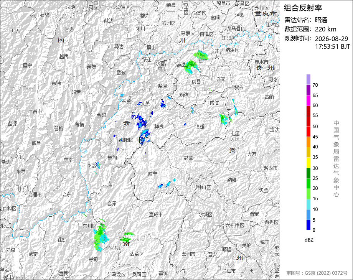Click the 六枝特区 map label
The width and height of the screenshot is (353, 280).
pos(235,225)
